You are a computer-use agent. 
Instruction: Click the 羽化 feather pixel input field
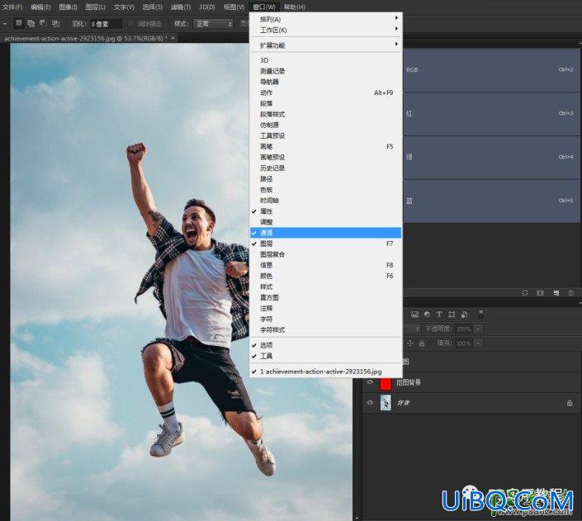coord(106,24)
